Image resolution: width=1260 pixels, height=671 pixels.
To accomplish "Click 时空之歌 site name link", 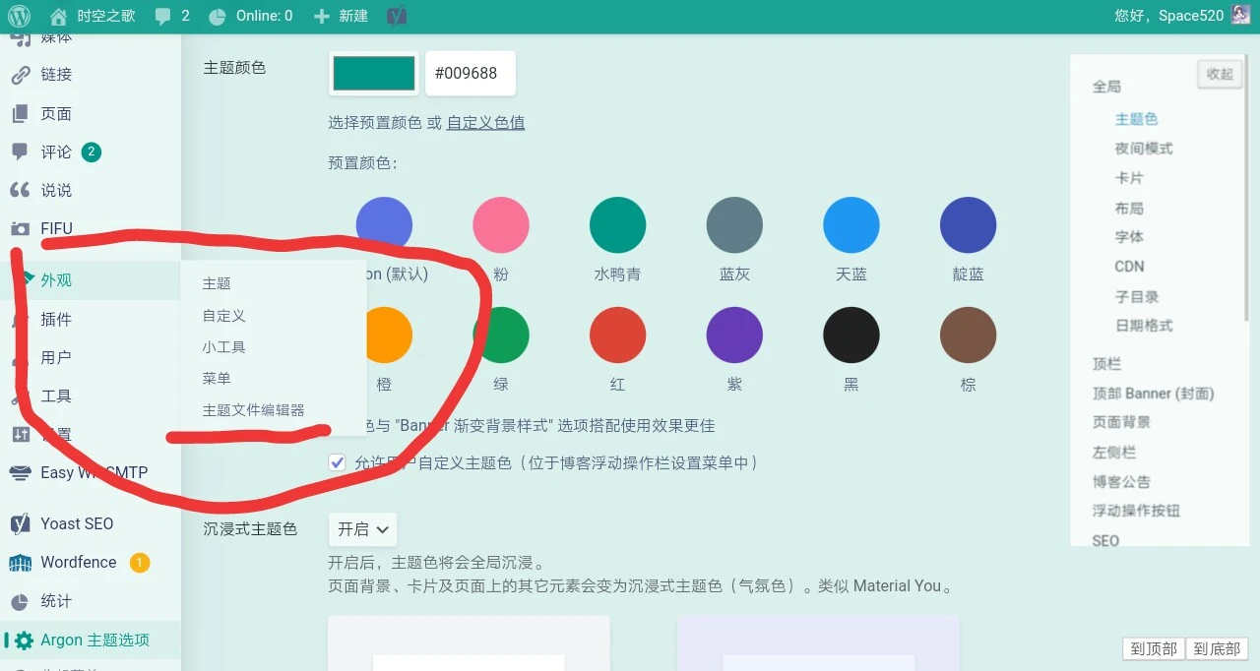I will click(105, 16).
